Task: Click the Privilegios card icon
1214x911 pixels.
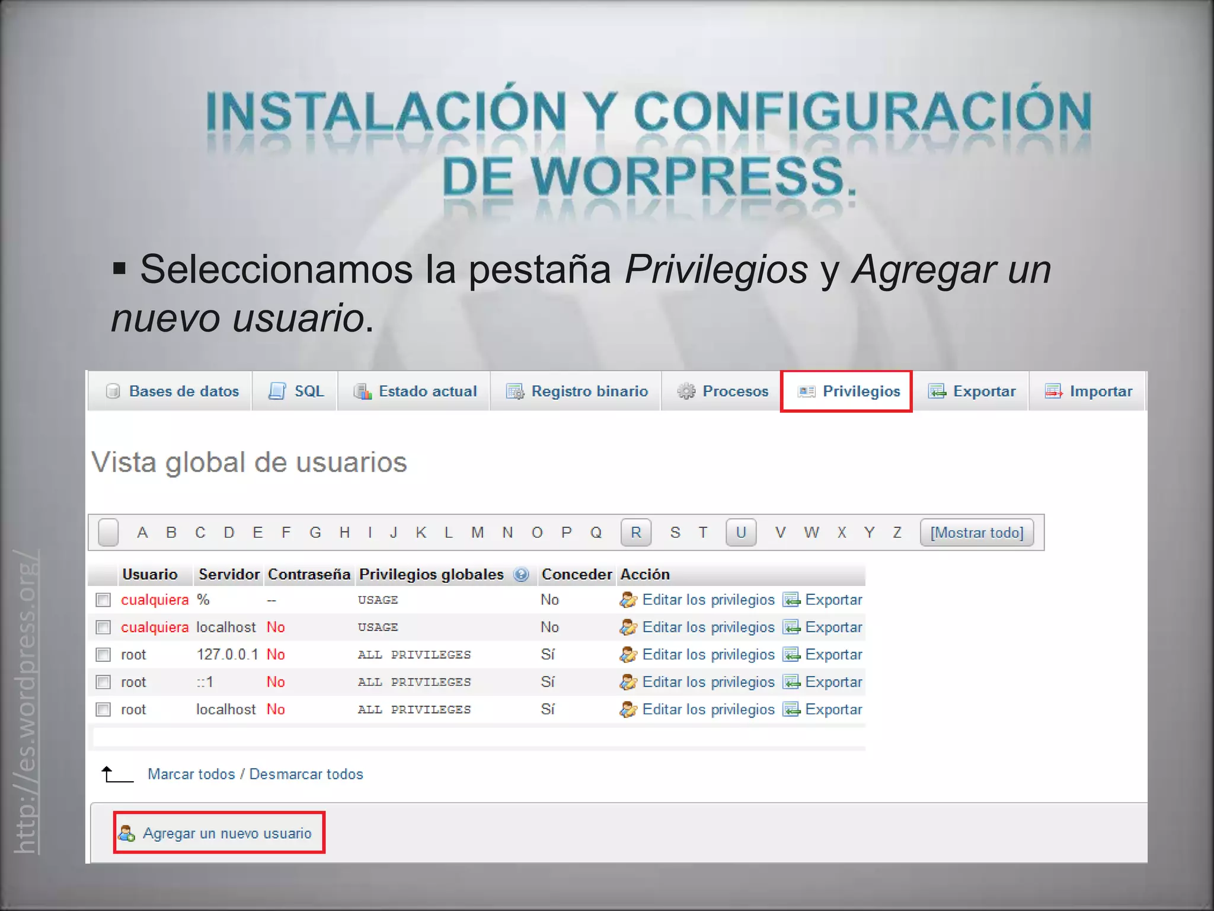Action: (x=806, y=391)
